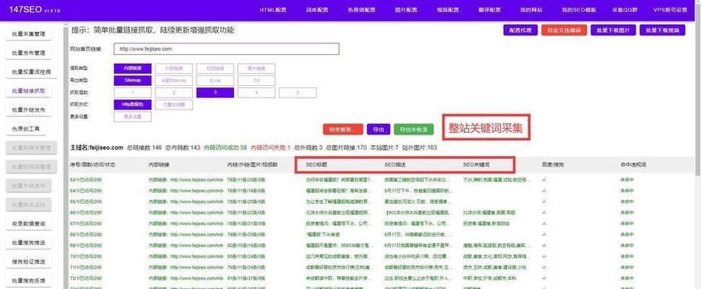Screen dimensions: 701x289
Task: Open 收录数据查询 in the sidebar
Action: pos(29,224)
